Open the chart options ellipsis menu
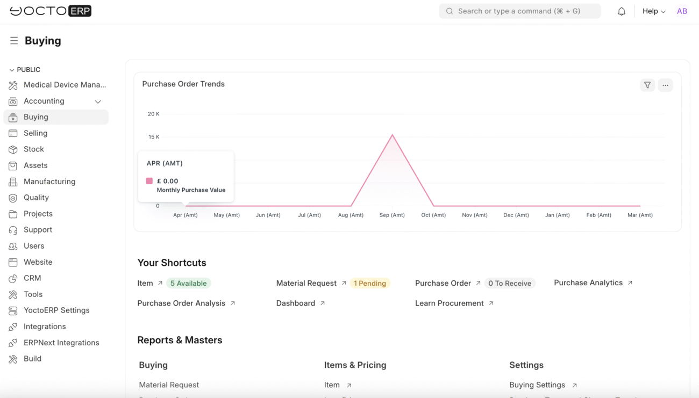Image resolution: width=699 pixels, height=398 pixels. tap(665, 85)
